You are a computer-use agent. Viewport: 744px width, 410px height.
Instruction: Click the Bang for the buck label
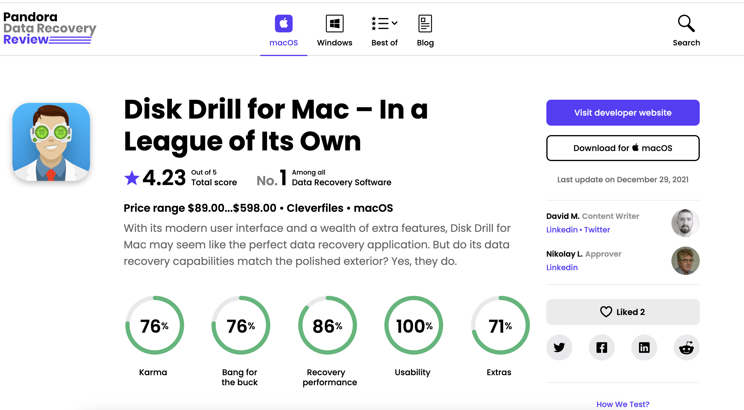pos(240,377)
